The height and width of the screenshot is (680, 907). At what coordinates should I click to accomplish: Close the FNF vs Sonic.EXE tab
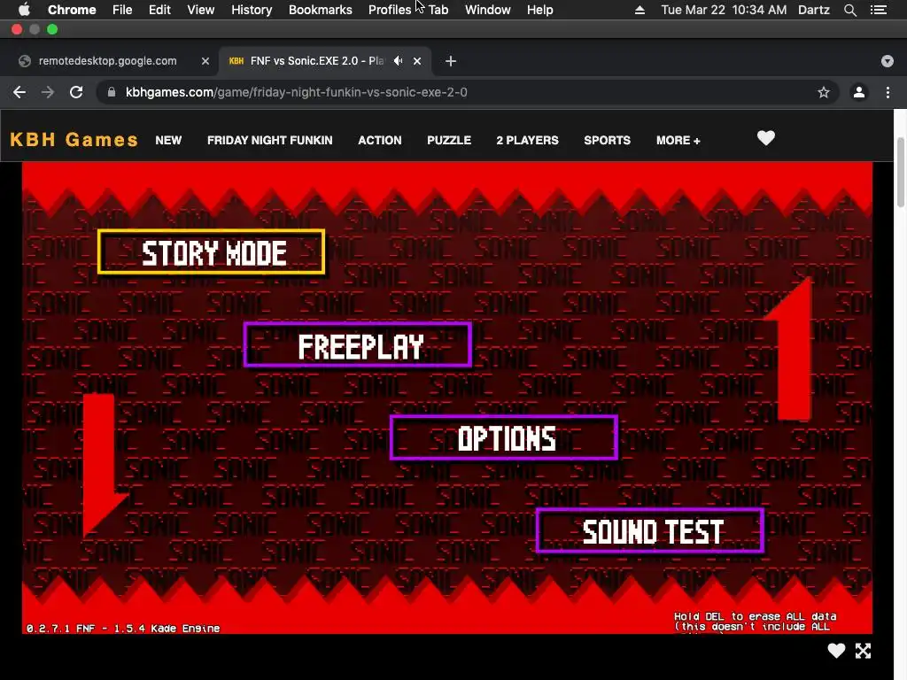click(x=417, y=61)
